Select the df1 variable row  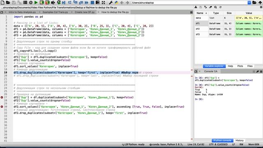pyautogui.click(x=228, y=23)
